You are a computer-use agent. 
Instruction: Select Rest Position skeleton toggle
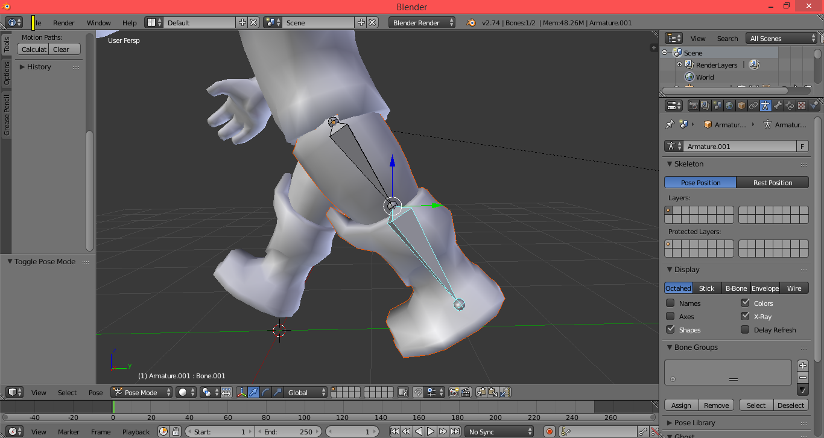click(773, 183)
